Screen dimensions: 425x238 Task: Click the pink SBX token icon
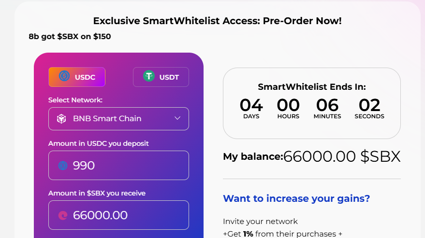pos(63,215)
